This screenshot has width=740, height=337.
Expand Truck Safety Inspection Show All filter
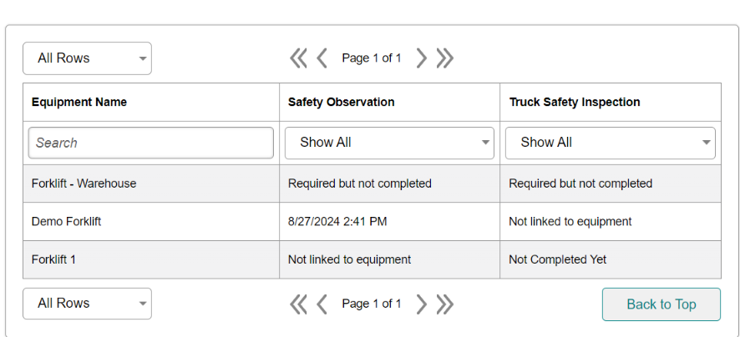pyautogui.click(x=611, y=143)
